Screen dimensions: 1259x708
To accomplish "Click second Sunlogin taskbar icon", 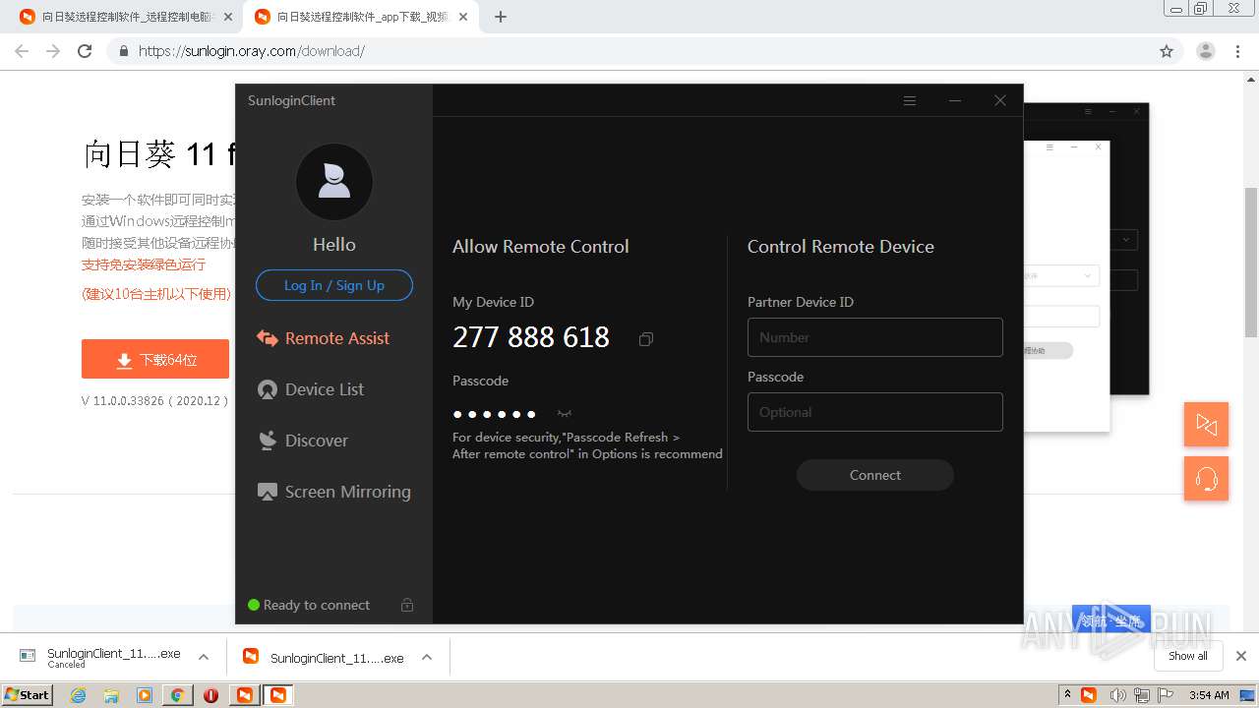I will pyautogui.click(x=278, y=695).
